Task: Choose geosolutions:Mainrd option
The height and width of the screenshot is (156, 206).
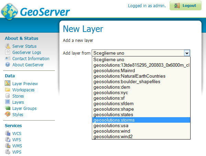Action: (141, 71)
